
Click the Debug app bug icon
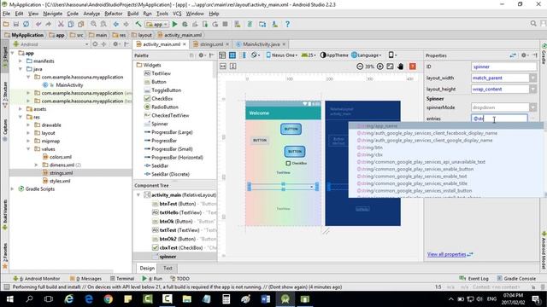click(185, 24)
